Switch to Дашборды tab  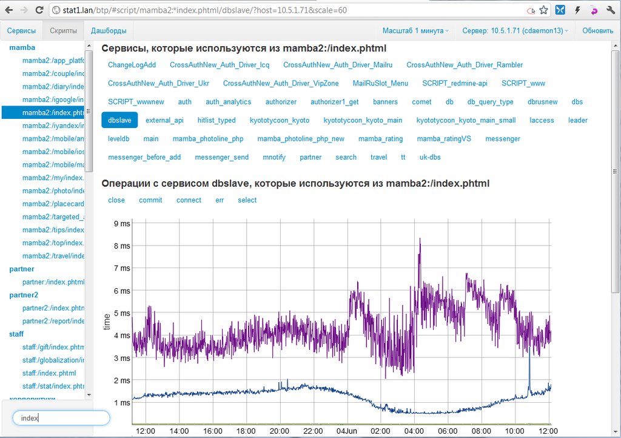pyautogui.click(x=109, y=30)
